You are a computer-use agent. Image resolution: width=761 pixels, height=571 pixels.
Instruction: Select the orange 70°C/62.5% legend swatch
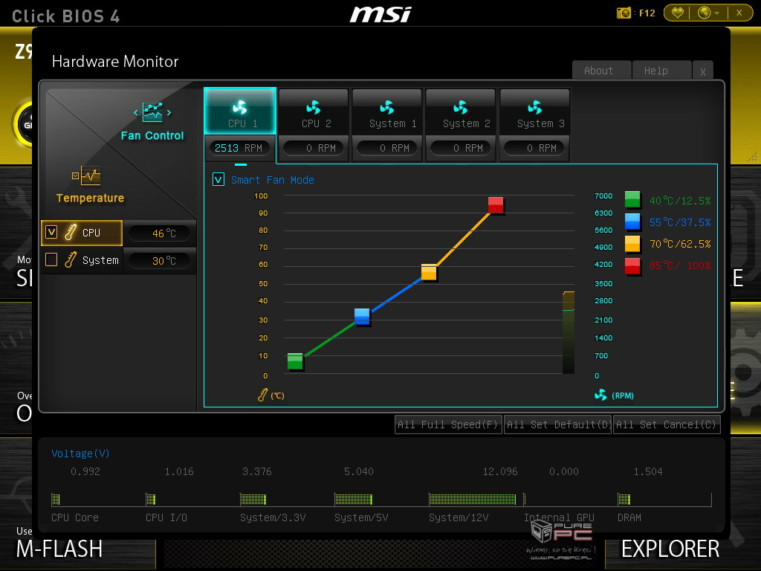click(632, 244)
